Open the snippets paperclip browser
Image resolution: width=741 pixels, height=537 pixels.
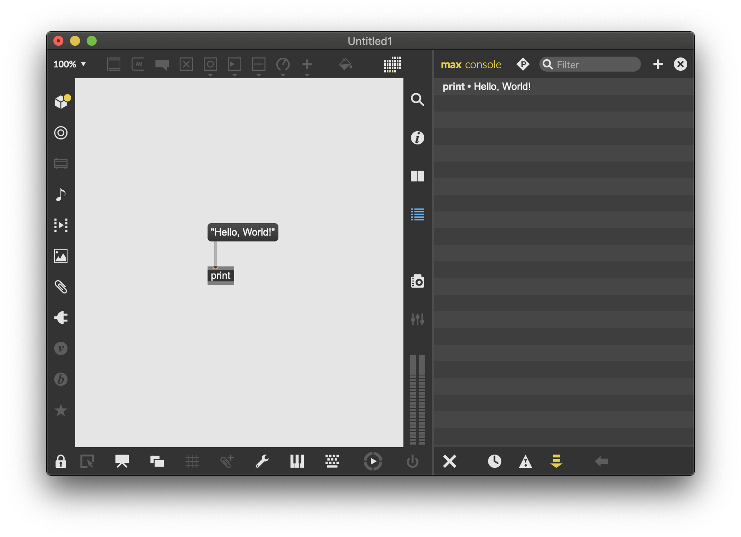click(x=61, y=287)
